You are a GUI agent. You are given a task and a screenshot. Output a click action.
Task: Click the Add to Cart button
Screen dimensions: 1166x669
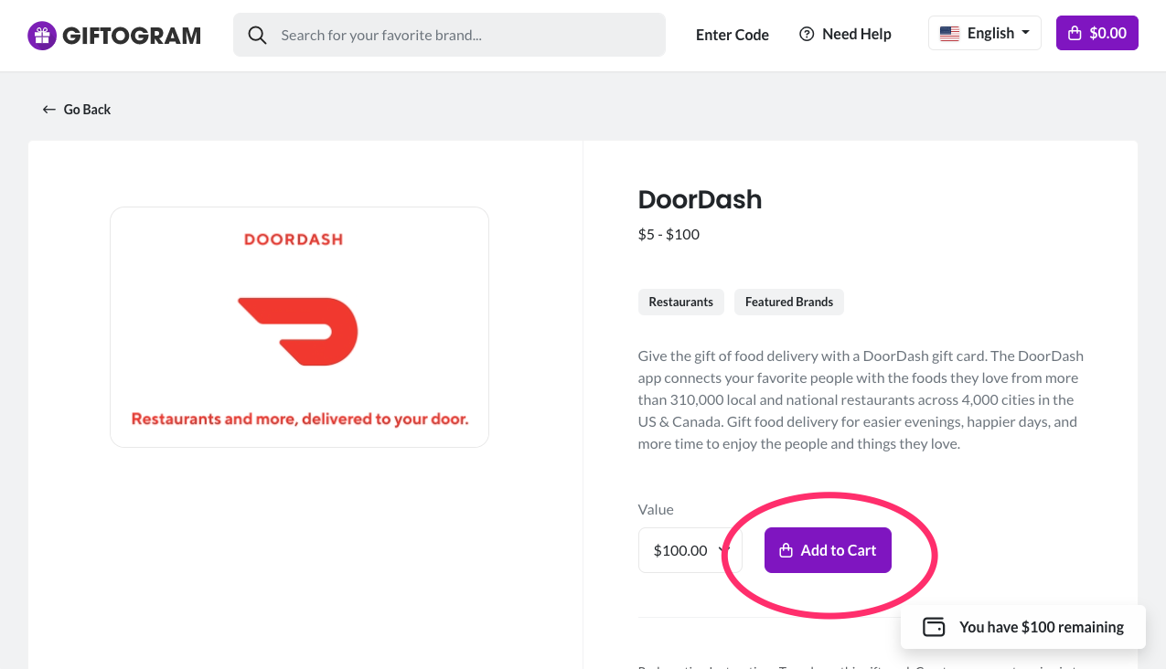coord(828,550)
